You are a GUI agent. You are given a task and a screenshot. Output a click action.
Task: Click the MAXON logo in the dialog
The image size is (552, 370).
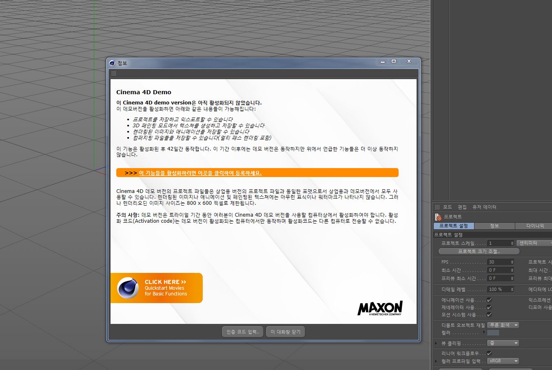[380, 308]
